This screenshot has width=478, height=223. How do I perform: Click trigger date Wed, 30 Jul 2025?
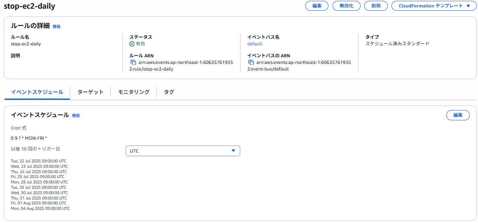tap(39, 193)
